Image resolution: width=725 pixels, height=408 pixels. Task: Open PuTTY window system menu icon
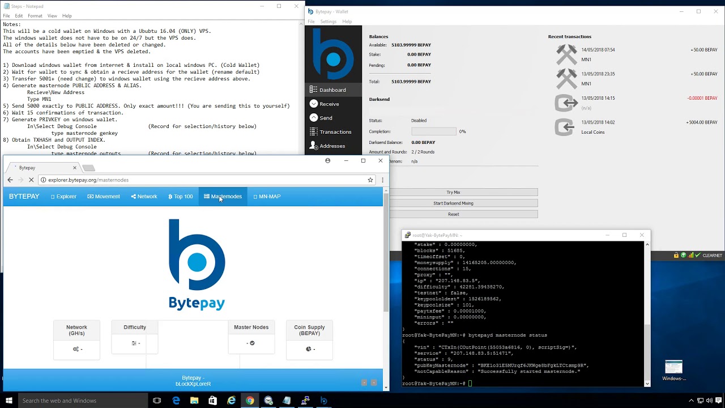[407, 235]
